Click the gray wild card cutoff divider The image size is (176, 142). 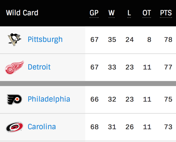(88, 84)
